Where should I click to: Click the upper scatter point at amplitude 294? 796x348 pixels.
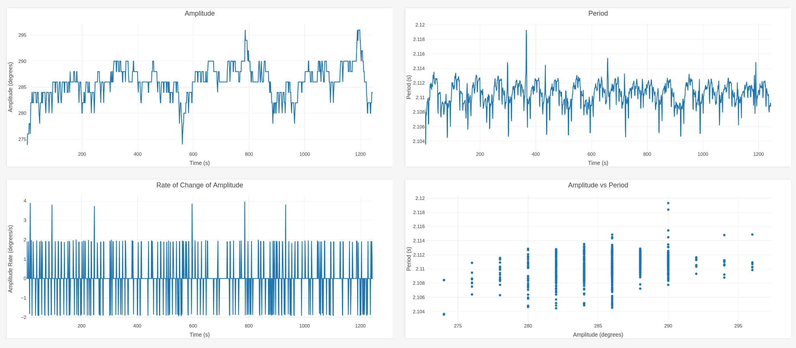pos(724,235)
